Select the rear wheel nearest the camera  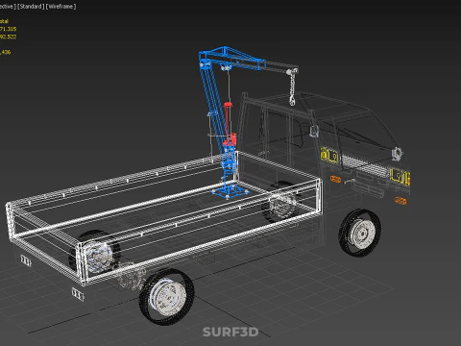point(166,296)
